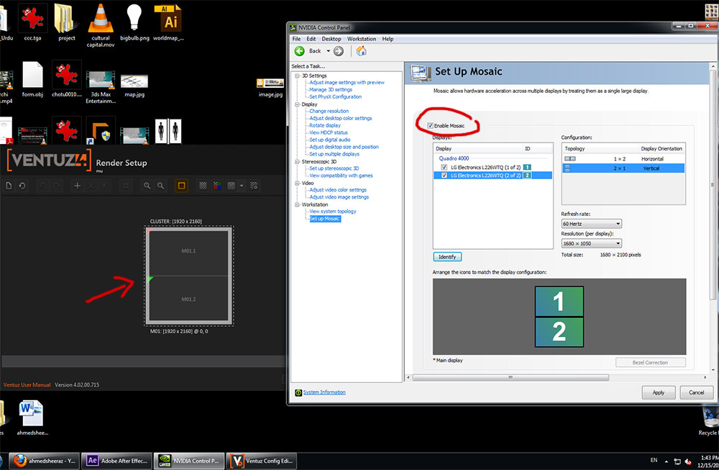This screenshot has width=719, height=470.
Task: Click the highlighted orange square icon in Ventuz
Action: [x=182, y=186]
